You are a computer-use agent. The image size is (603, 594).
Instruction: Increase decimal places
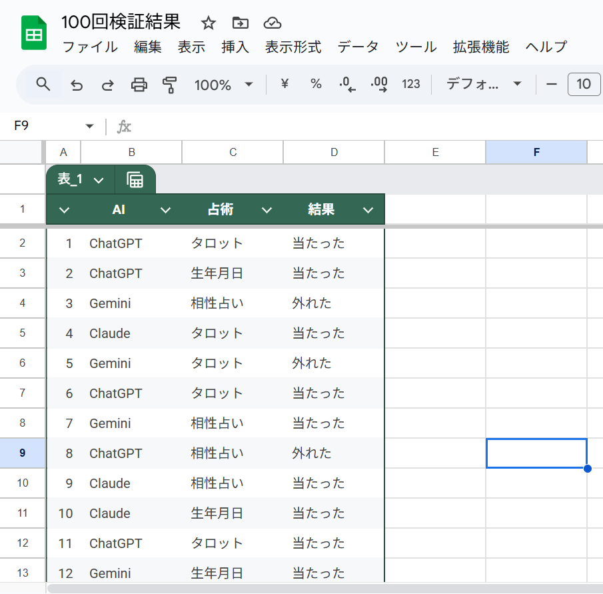coord(378,84)
